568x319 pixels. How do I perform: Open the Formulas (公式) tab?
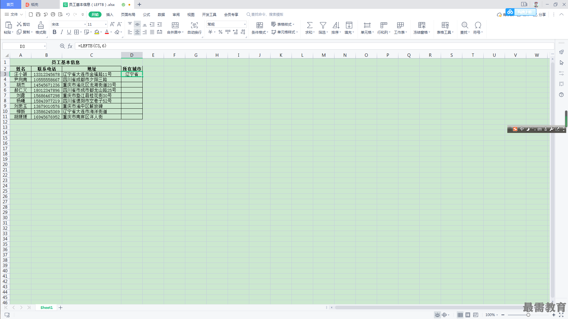[147, 14]
